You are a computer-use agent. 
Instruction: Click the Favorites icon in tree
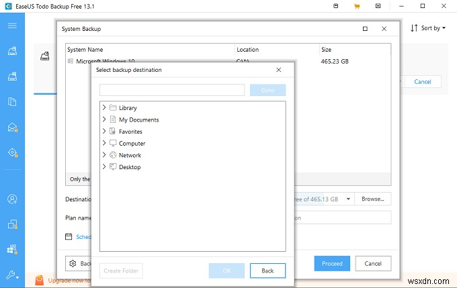pyautogui.click(x=113, y=132)
